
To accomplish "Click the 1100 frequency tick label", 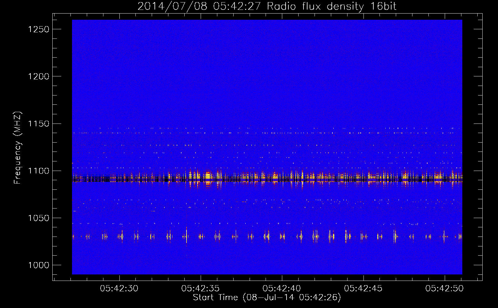I will [39, 171].
